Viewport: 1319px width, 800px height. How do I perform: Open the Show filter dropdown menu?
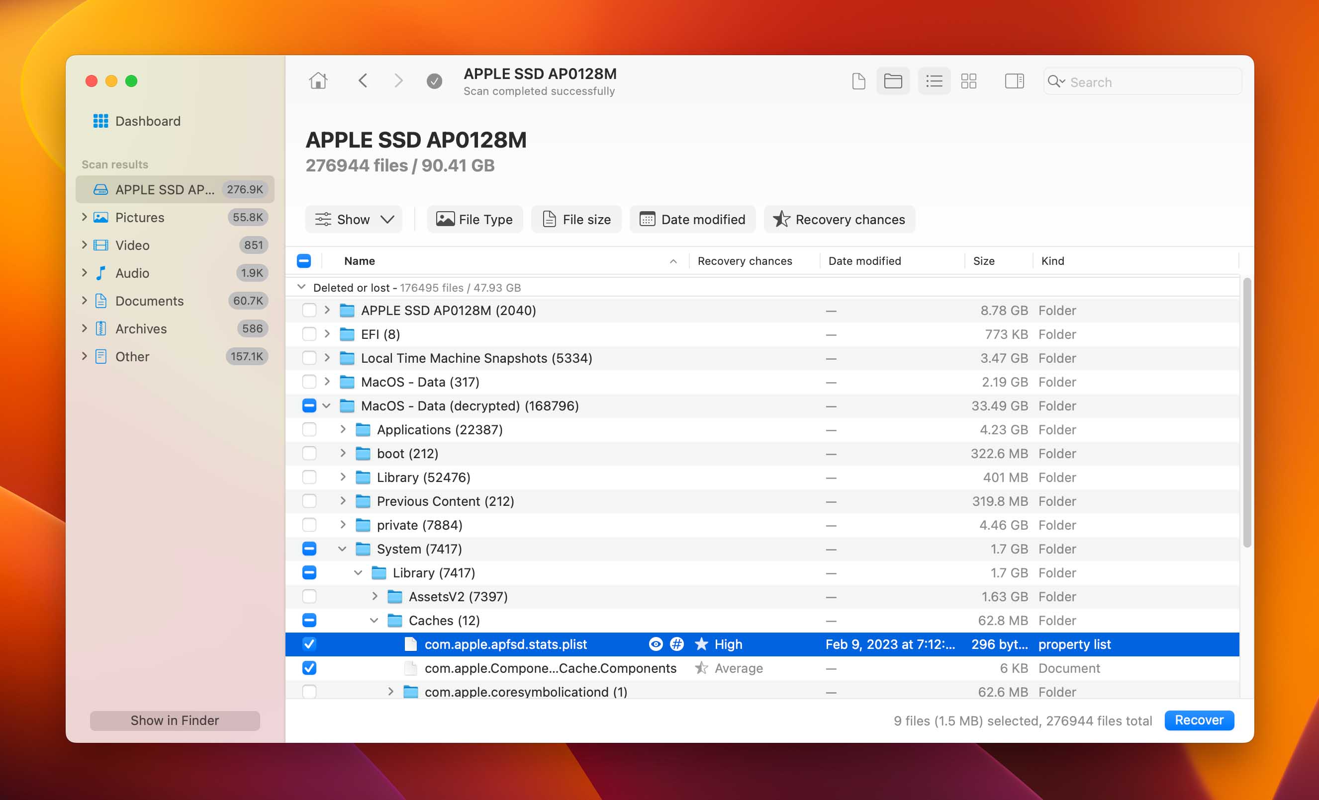click(358, 219)
